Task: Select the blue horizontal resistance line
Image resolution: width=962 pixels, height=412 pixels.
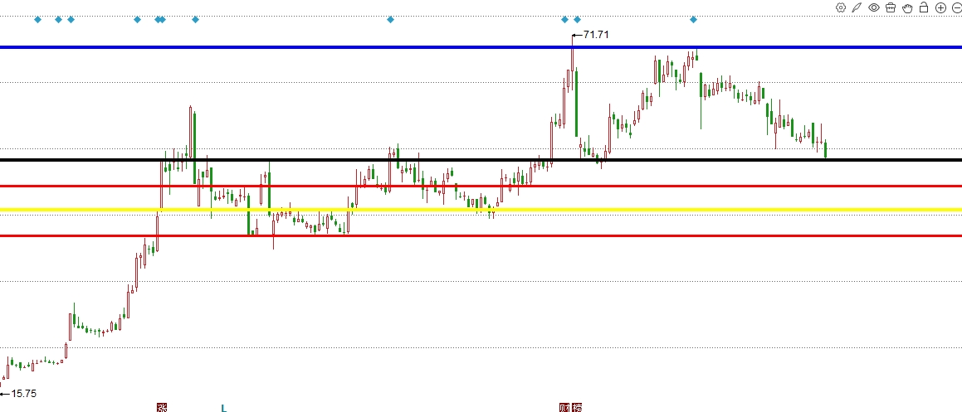Action: click(481, 46)
